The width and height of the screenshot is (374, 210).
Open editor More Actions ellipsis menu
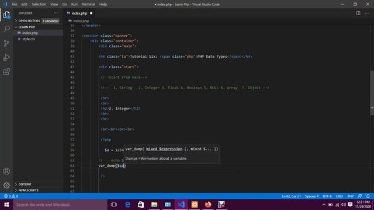(367, 13)
